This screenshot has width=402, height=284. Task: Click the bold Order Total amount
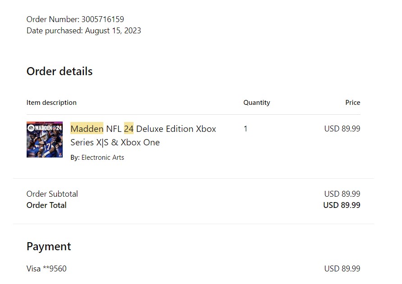342,205
